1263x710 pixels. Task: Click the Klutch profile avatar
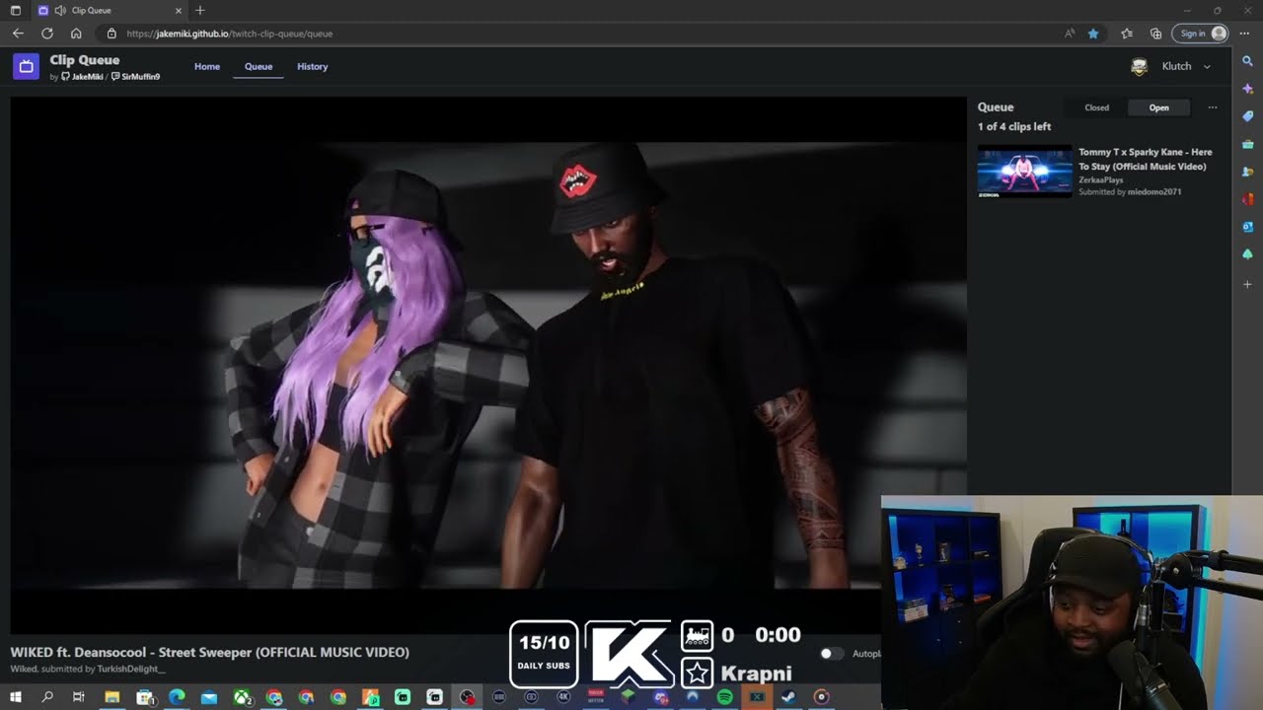point(1140,66)
